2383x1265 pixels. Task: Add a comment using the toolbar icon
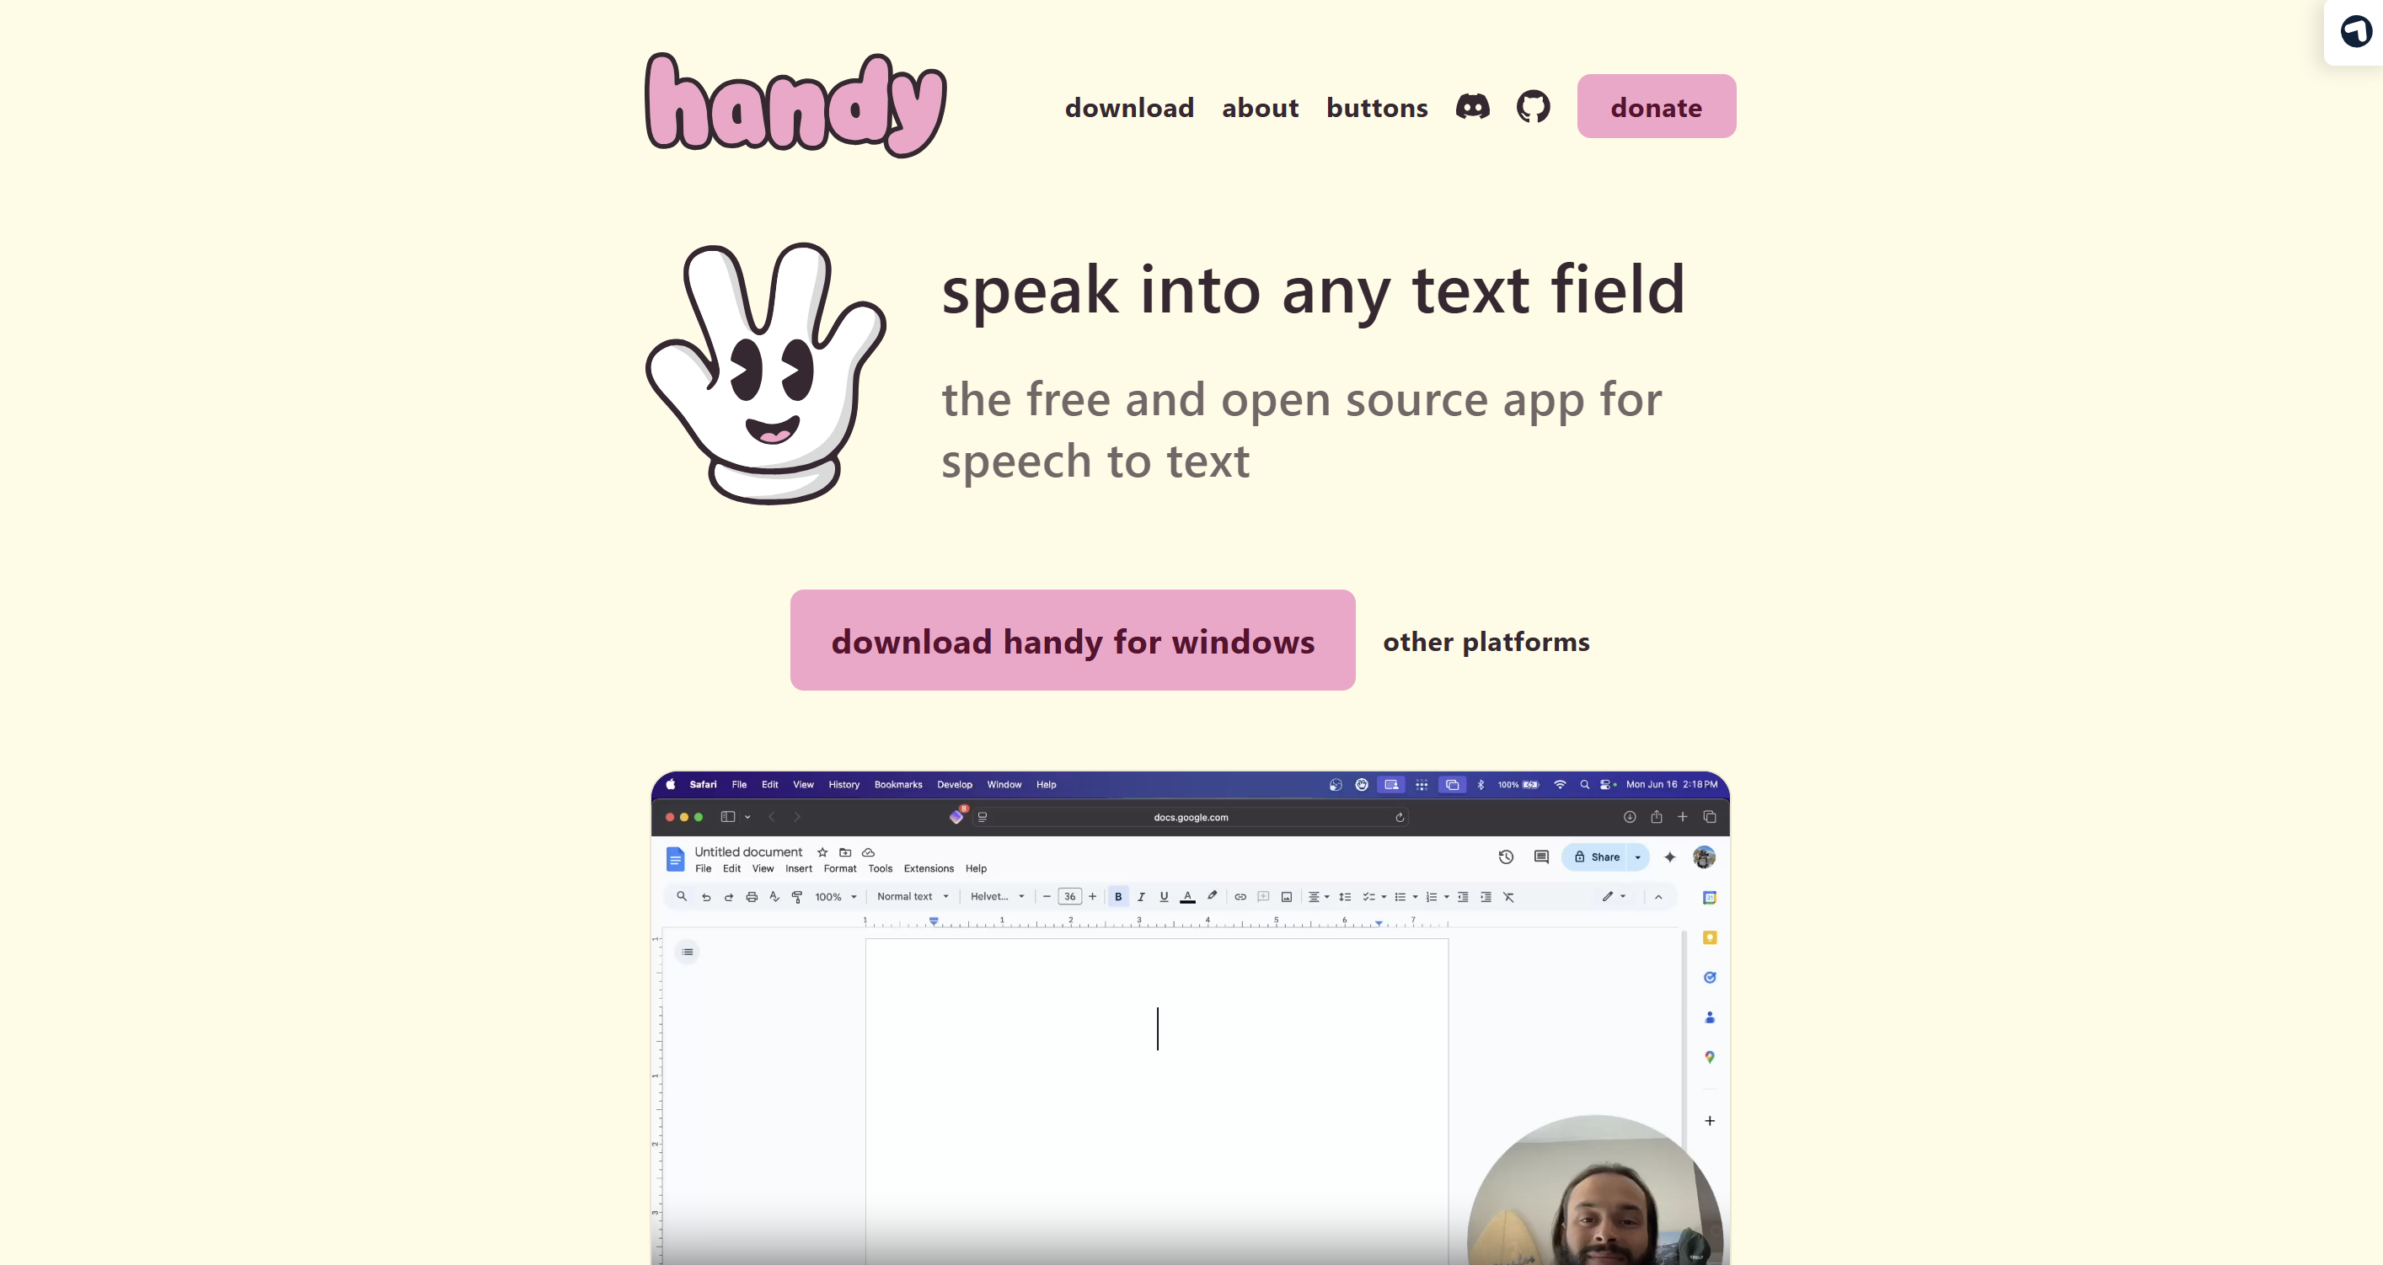click(x=1264, y=897)
